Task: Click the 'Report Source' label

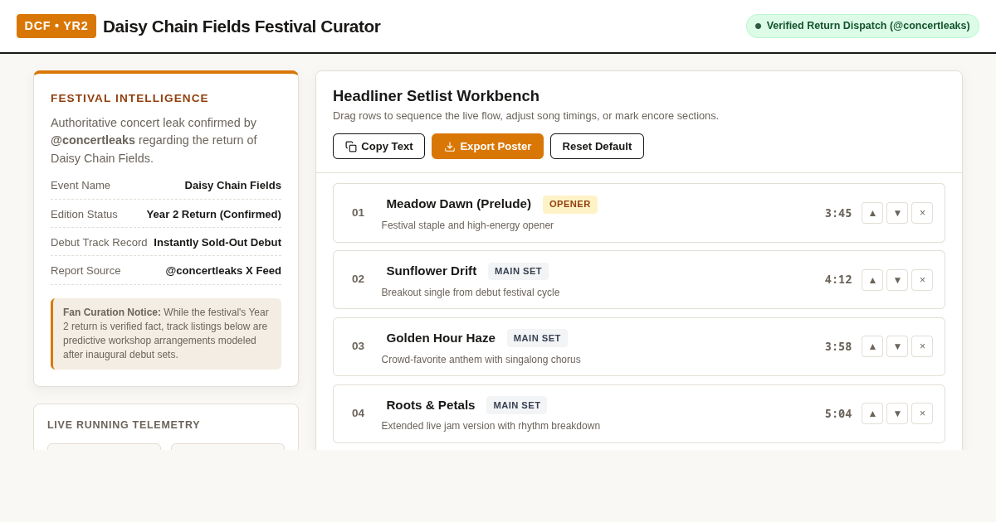Action: pos(85,271)
